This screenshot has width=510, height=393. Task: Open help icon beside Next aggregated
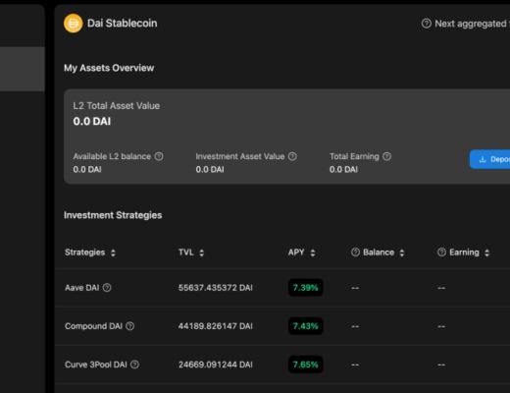pos(427,24)
